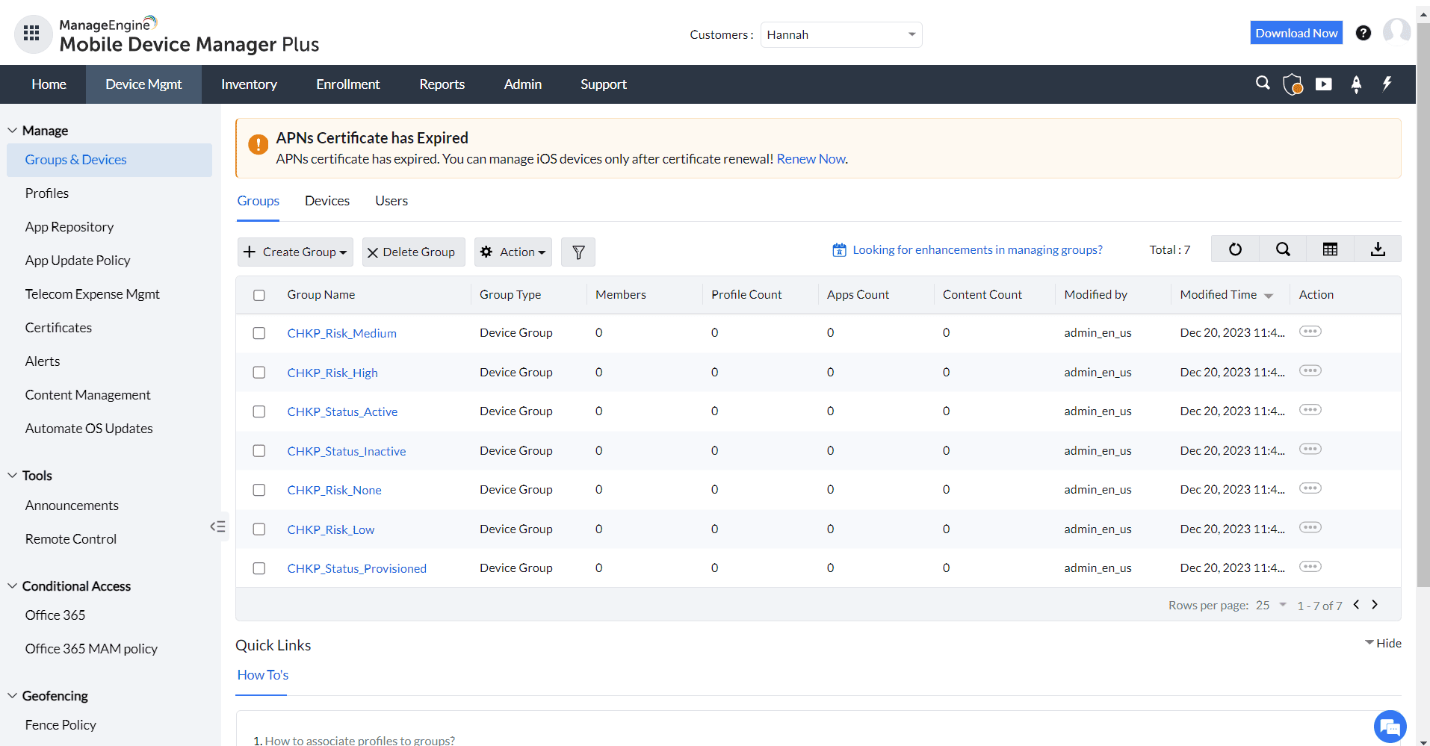Viewport: 1430px width, 746px height.
Task: Open action menu for CHKP_Risk_Low row
Action: coord(1310,528)
